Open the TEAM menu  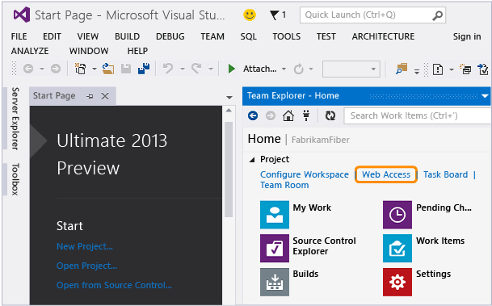212,36
